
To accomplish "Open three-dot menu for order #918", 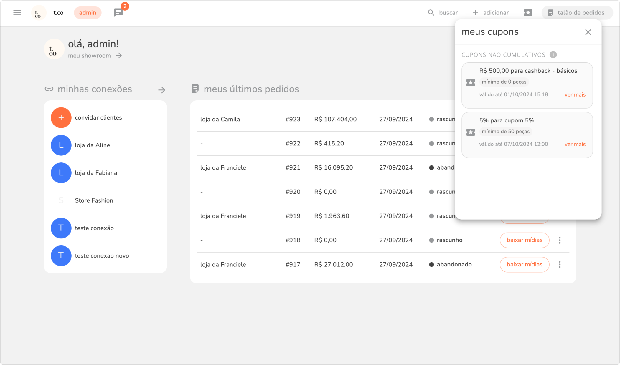I will click(x=559, y=240).
